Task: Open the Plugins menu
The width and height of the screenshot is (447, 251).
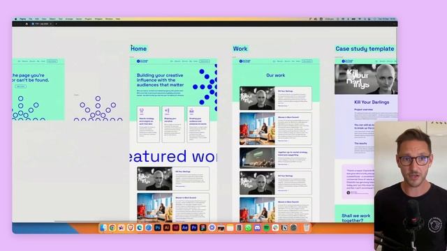Action: coord(89,19)
